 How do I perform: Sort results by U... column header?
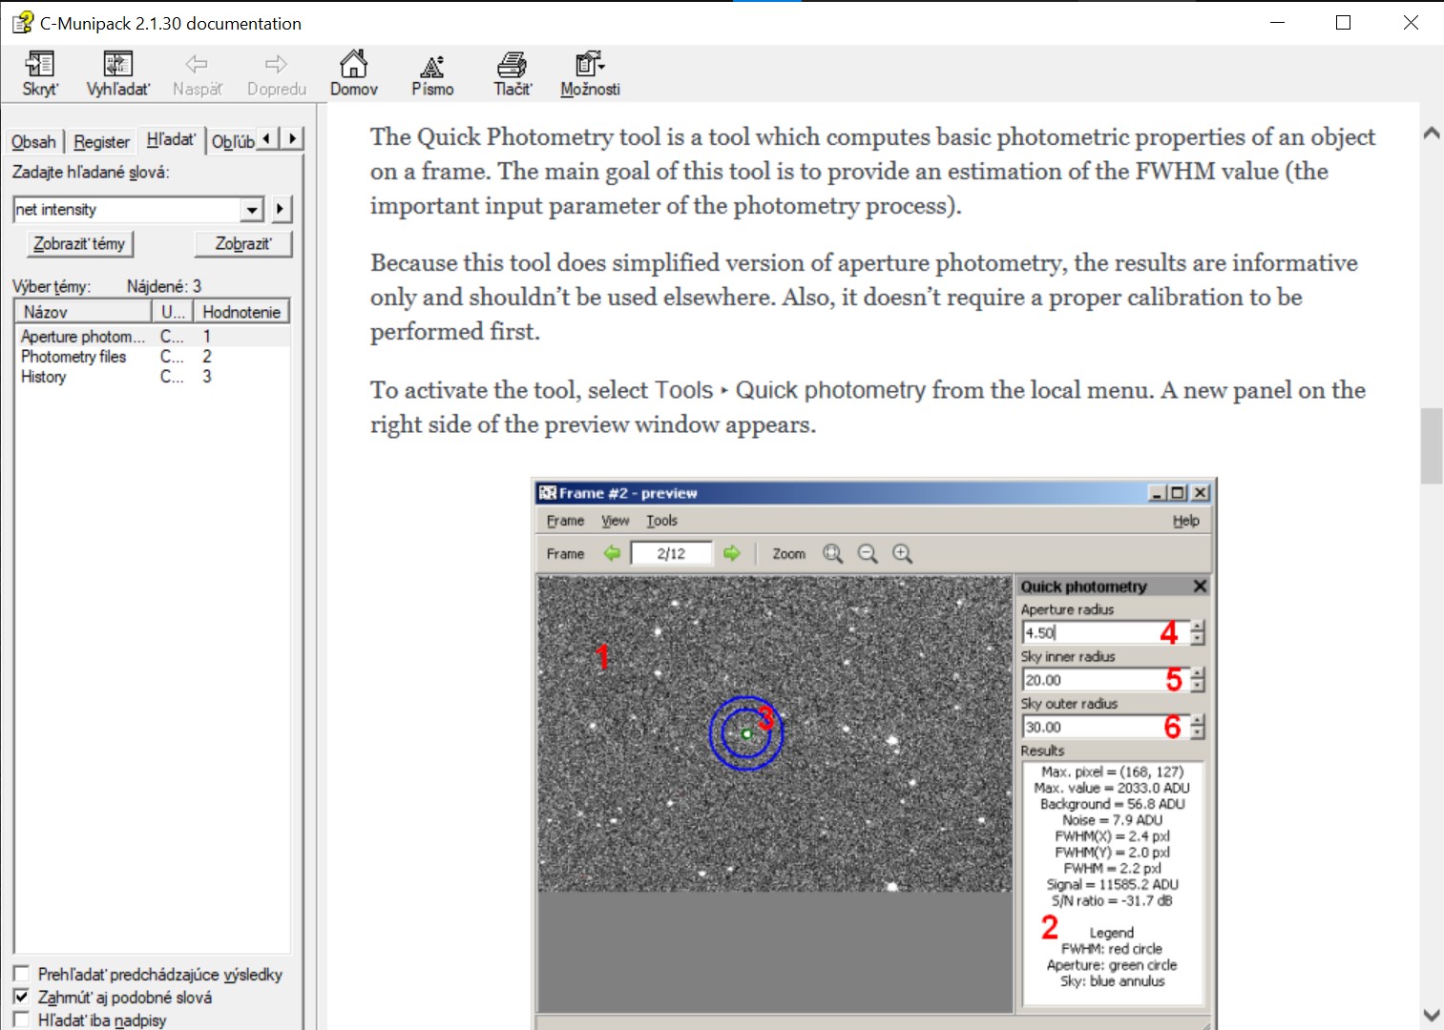pyautogui.click(x=173, y=312)
